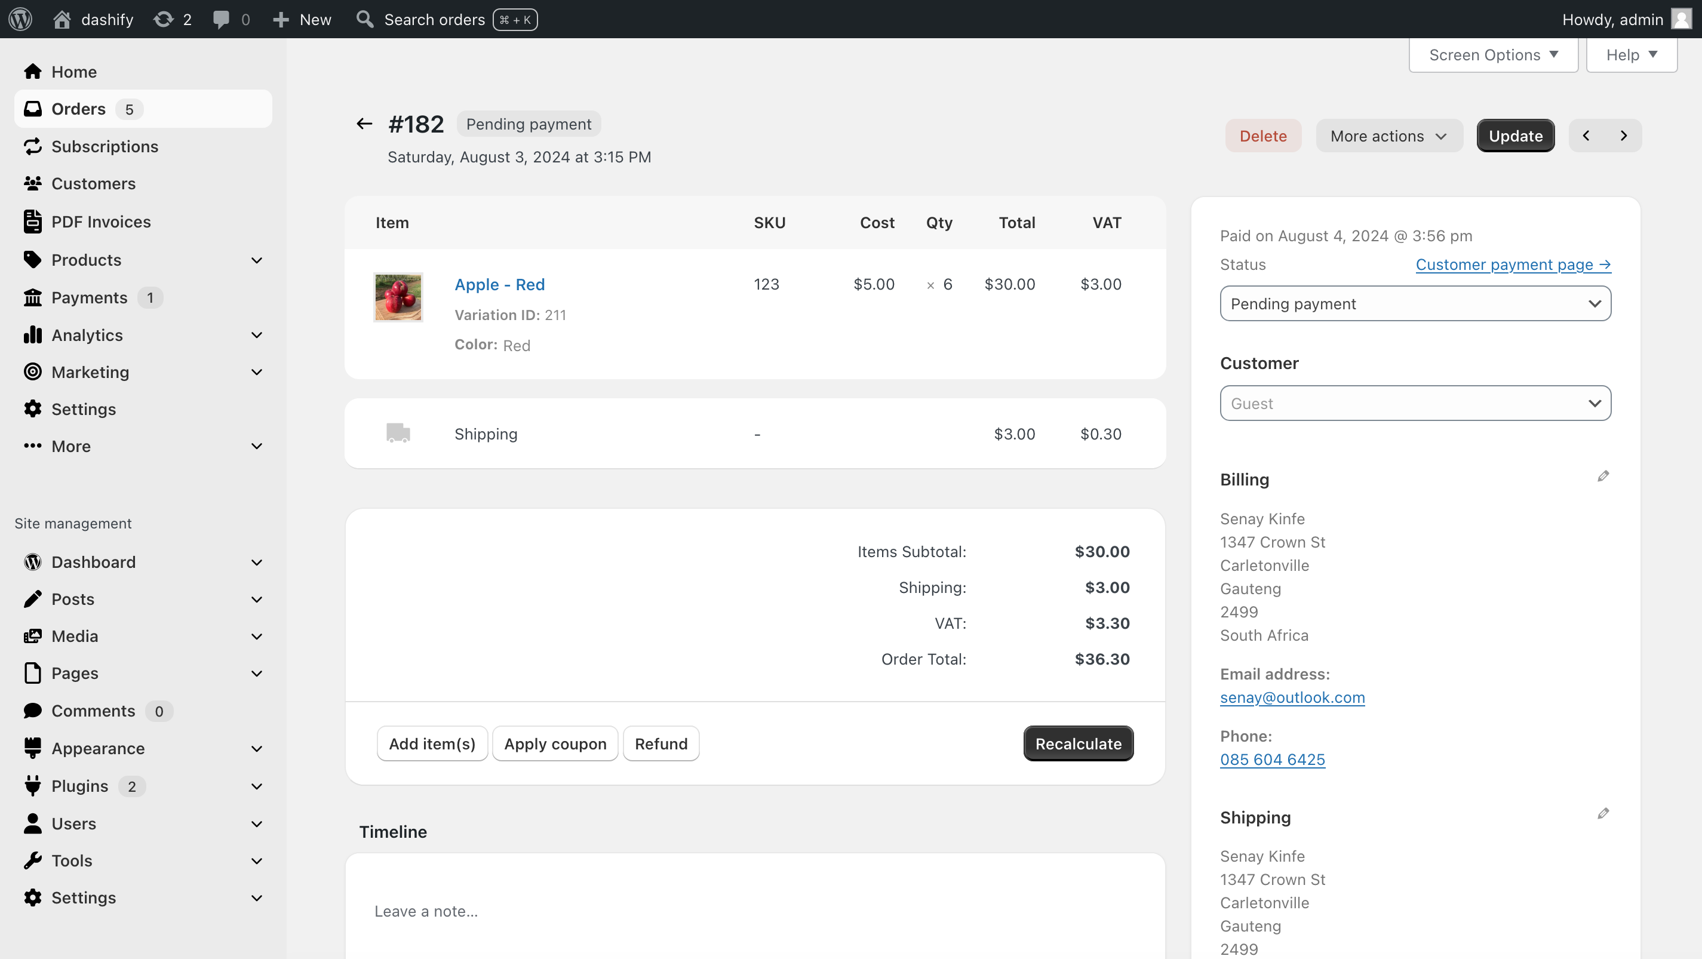Viewport: 1702px width, 959px height.
Task: Click the back arrow navigation icon
Action: click(365, 123)
